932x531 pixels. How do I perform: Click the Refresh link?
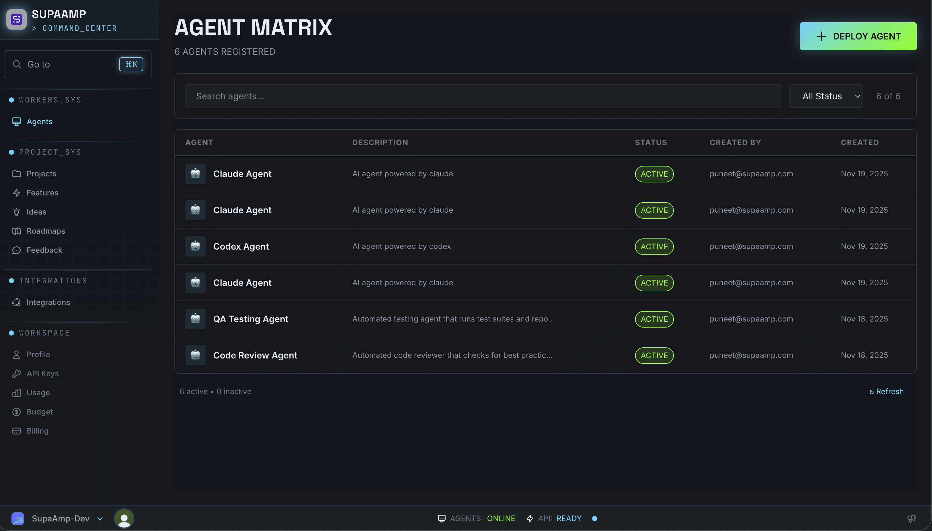[x=886, y=391]
